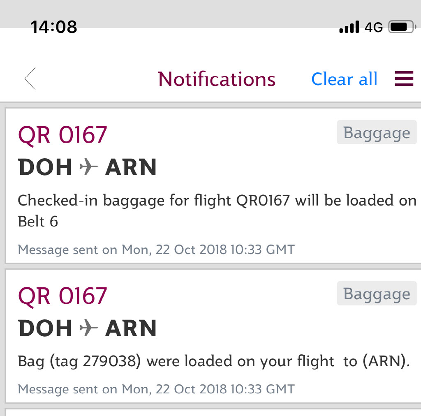This screenshot has width=421, height=416.
Task: Tap the timestamp under the bag tag 279038 message
Action: pos(156,389)
